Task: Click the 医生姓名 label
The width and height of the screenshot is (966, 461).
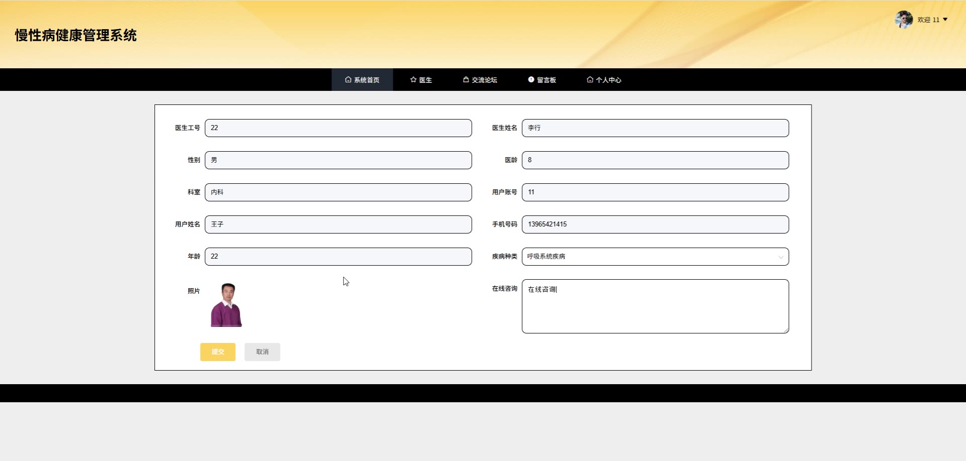Action: (x=504, y=128)
